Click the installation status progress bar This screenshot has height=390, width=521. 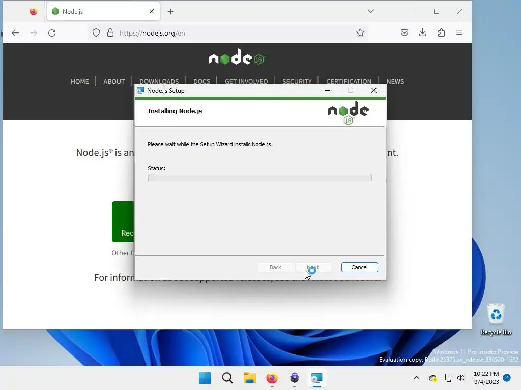click(260, 178)
